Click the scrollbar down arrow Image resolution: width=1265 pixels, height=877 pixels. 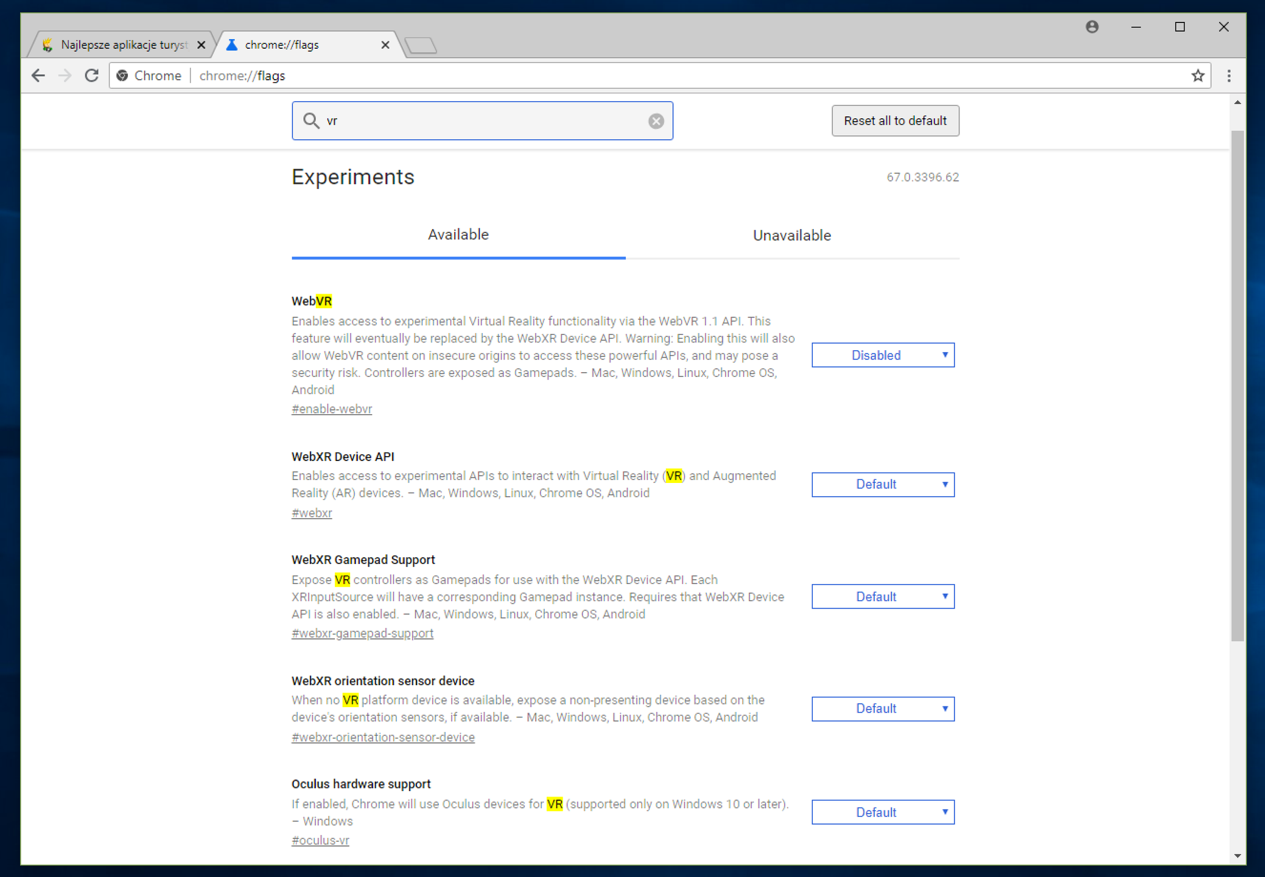(x=1237, y=856)
